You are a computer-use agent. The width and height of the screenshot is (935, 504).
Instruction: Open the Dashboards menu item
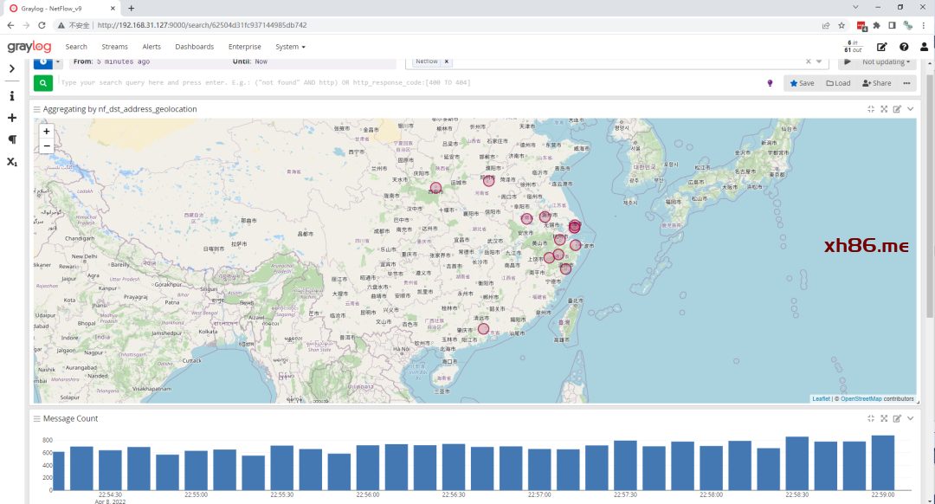click(194, 47)
